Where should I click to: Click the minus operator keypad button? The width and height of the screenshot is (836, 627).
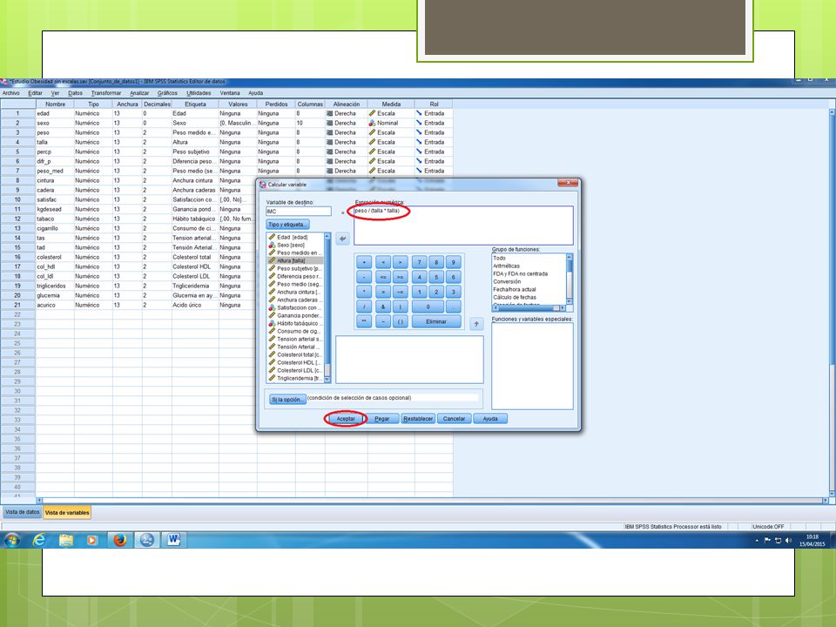point(364,277)
